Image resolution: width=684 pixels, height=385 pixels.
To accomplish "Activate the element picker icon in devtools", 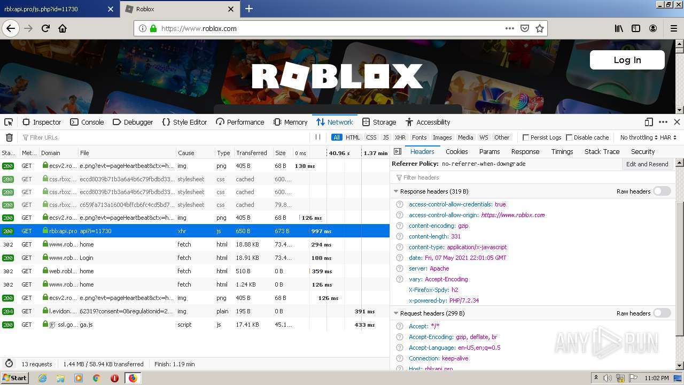I will tap(9, 122).
